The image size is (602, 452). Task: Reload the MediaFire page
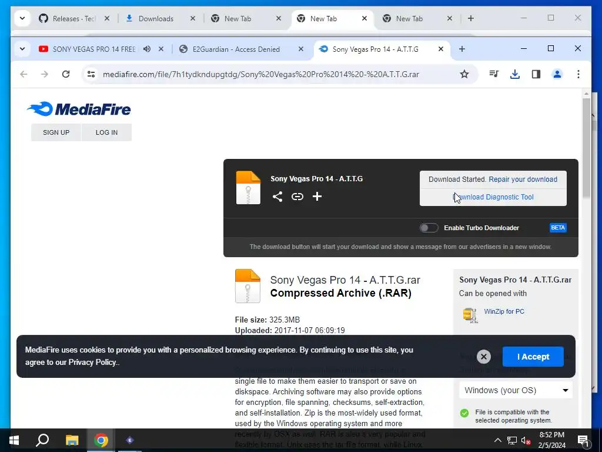click(x=66, y=74)
